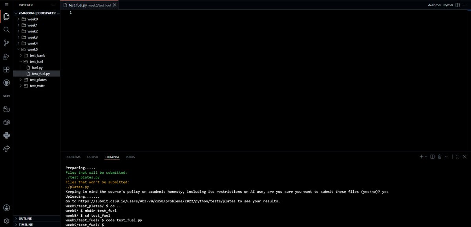The image size is (471, 227).
Task: Open the Python view in activity bar
Action: pyautogui.click(x=6, y=135)
